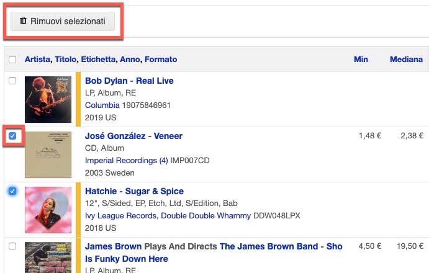Open the Veneer release link
This screenshot has height=273, width=429.
click(x=168, y=136)
